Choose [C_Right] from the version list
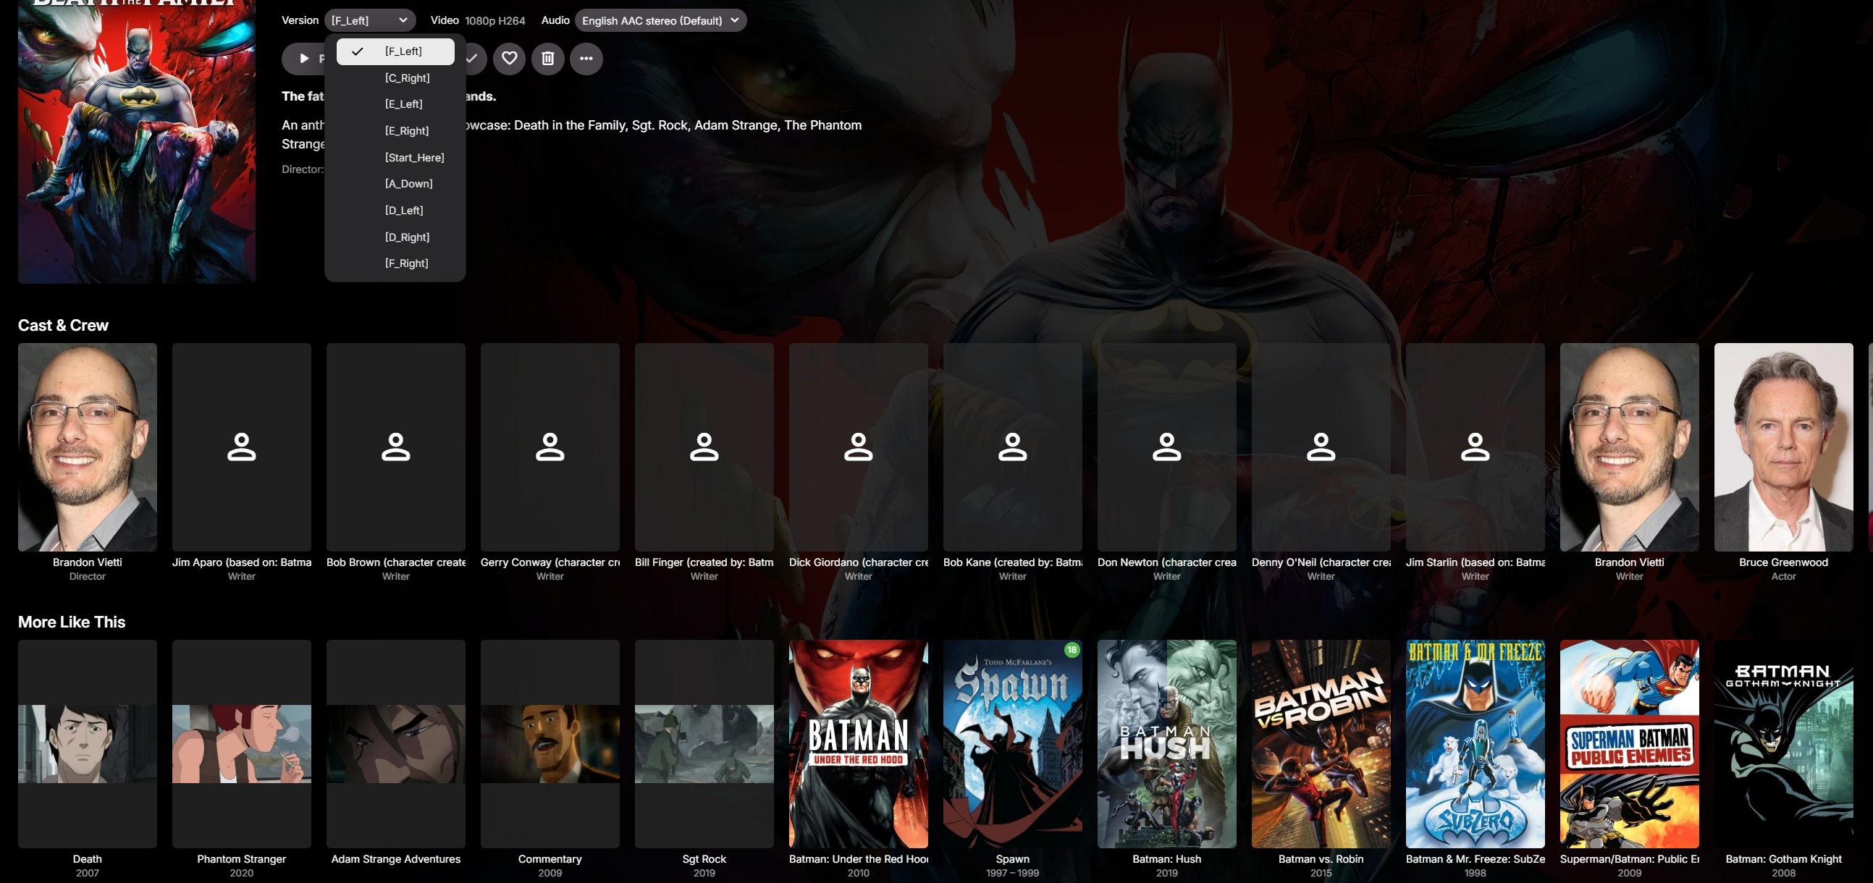The width and height of the screenshot is (1873, 883). click(x=395, y=77)
